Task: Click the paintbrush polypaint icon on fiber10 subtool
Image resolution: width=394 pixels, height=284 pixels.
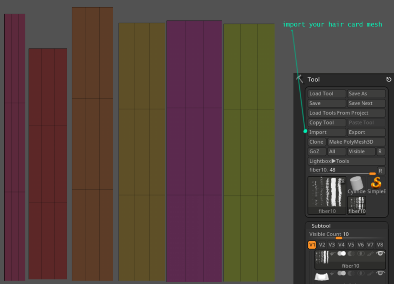Action: point(370,254)
